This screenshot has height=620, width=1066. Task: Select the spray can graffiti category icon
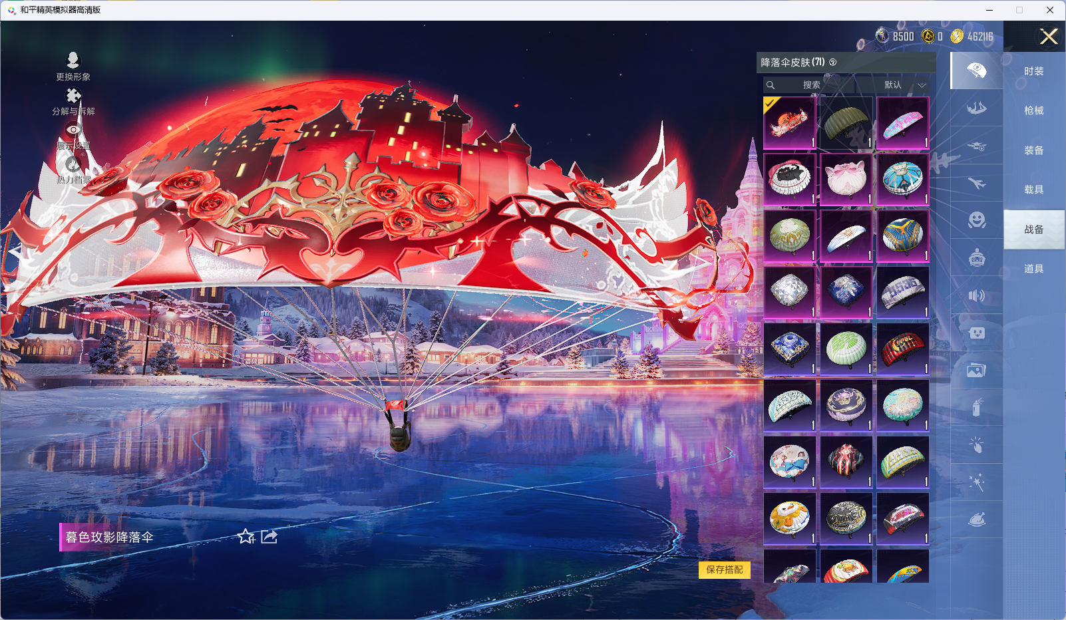point(976,407)
